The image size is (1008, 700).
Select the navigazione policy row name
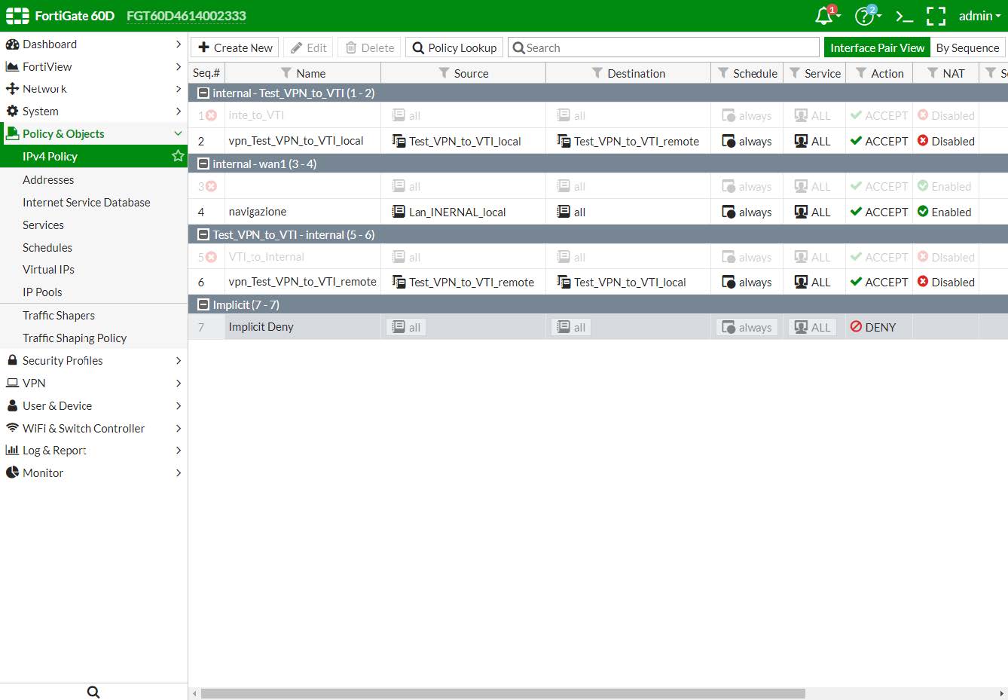(258, 212)
